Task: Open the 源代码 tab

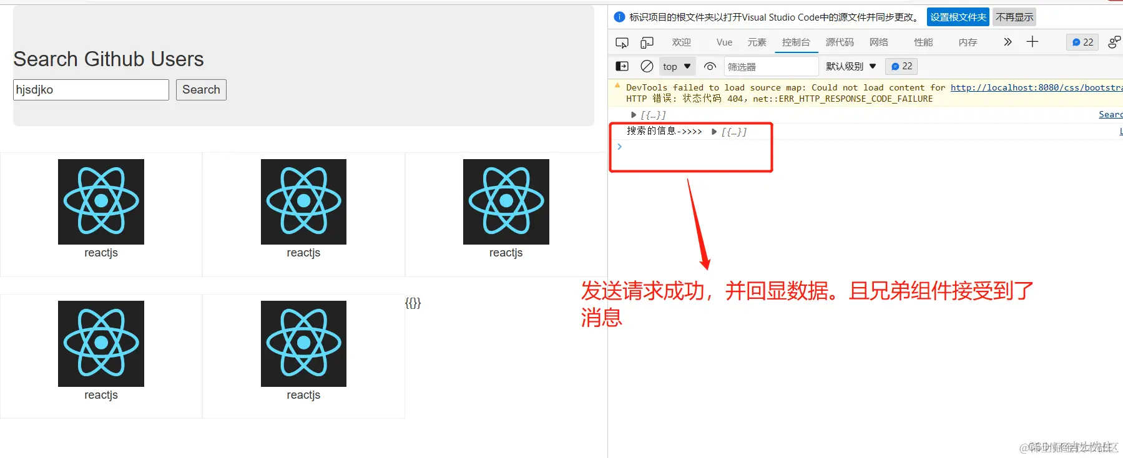Action: 840,42
